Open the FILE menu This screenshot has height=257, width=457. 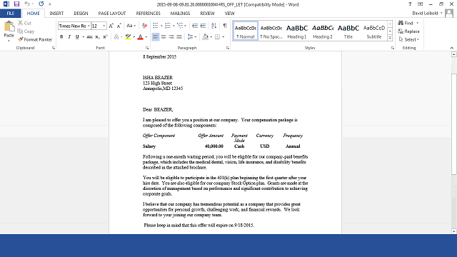pyautogui.click(x=11, y=14)
